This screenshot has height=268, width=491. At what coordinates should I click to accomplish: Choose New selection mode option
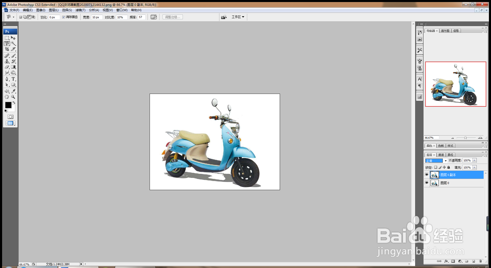[x=21, y=17]
